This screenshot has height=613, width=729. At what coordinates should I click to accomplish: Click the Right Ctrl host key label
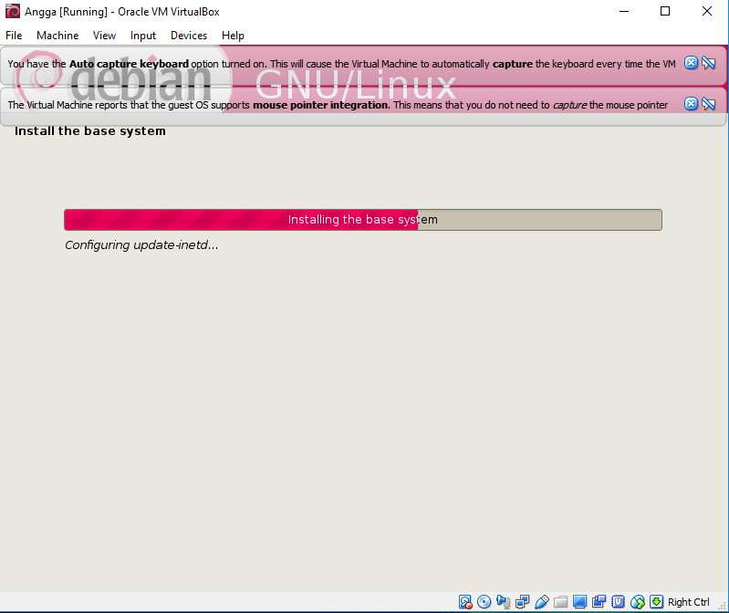pos(689,602)
